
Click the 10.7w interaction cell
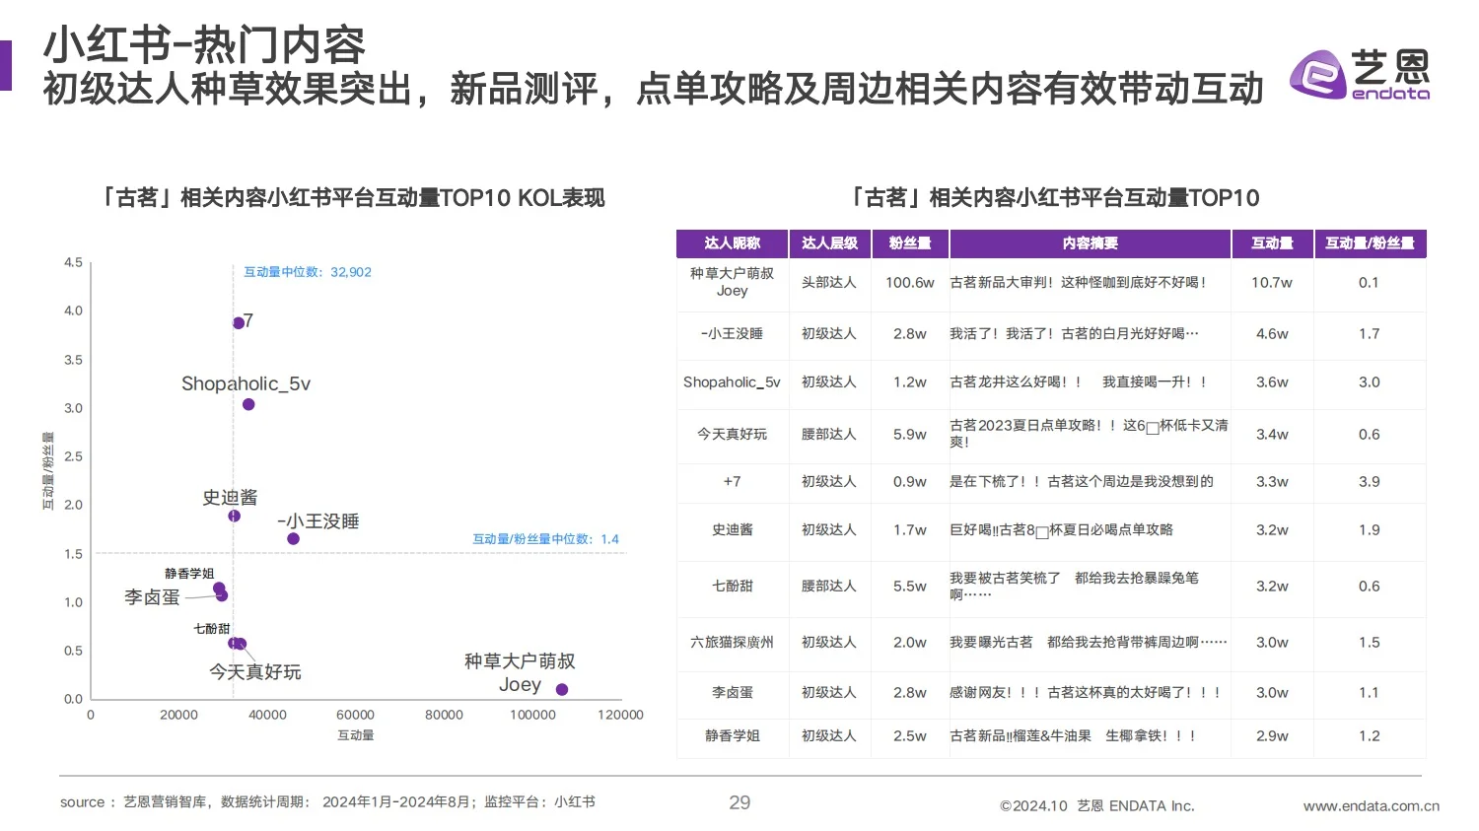[1272, 282]
